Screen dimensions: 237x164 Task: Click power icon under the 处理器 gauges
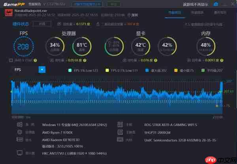52,60
